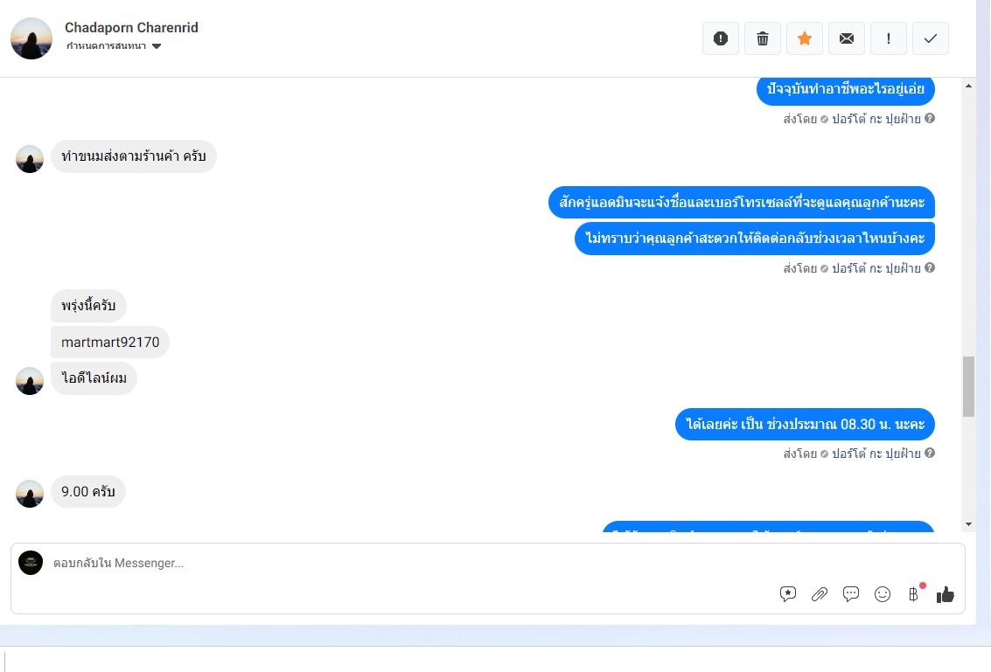Mark conversation unread with envelope icon
This screenshot has width=991, height=672.
tap(847, 38)
